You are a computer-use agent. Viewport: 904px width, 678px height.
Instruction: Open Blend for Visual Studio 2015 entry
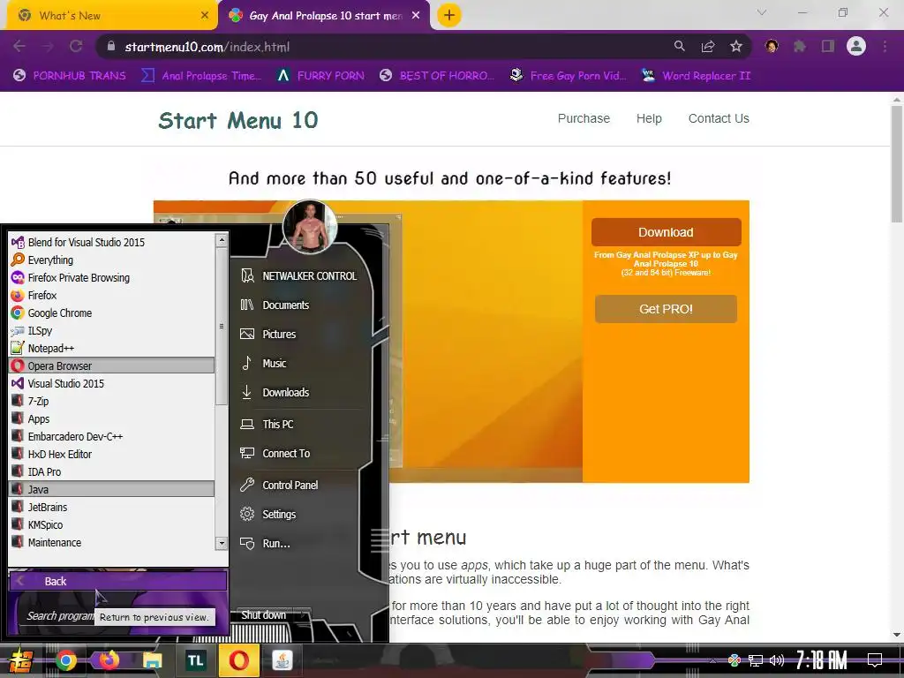112,242
